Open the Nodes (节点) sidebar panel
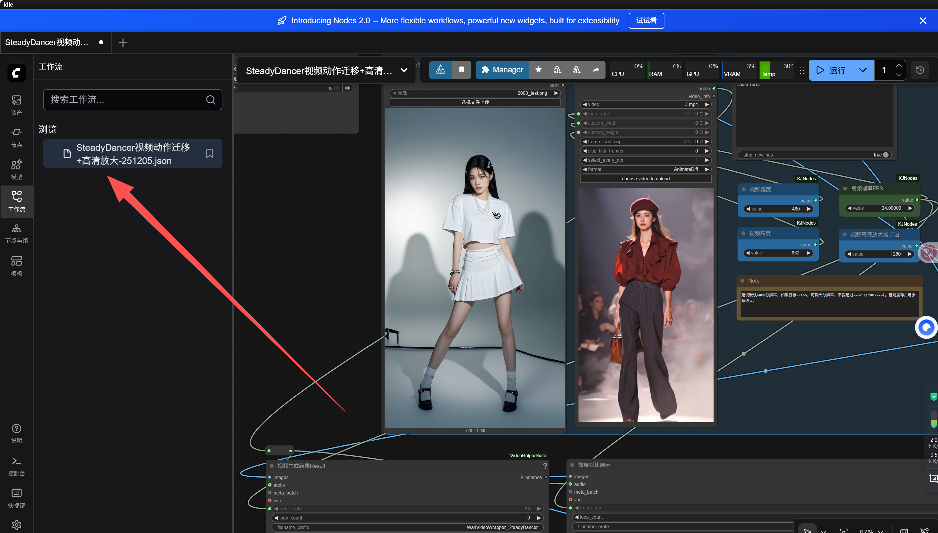The height and width of the screenshot is (533, 938). pyautogui.click(x=16, y=137)
